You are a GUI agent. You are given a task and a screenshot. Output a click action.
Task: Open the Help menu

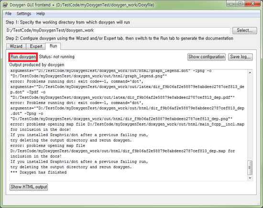tap(41, 13)
